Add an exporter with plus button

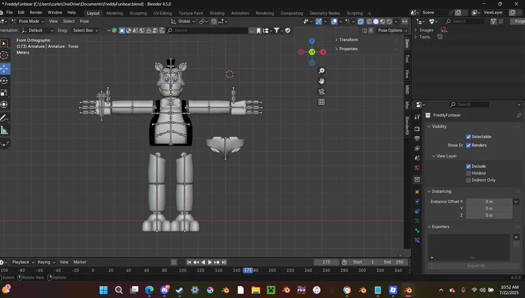[516, 237]
